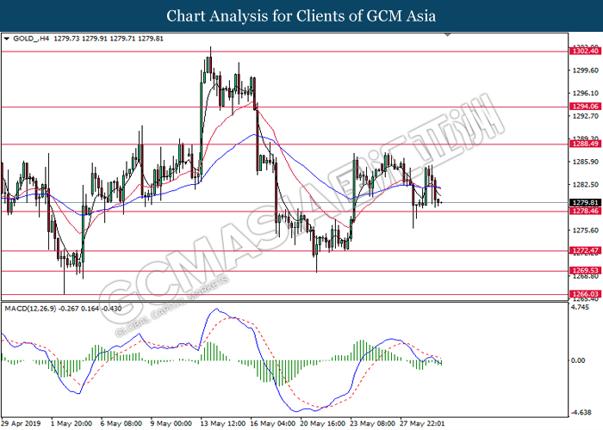Click the 1269.53 horizontal line label

tap(585, 271)
